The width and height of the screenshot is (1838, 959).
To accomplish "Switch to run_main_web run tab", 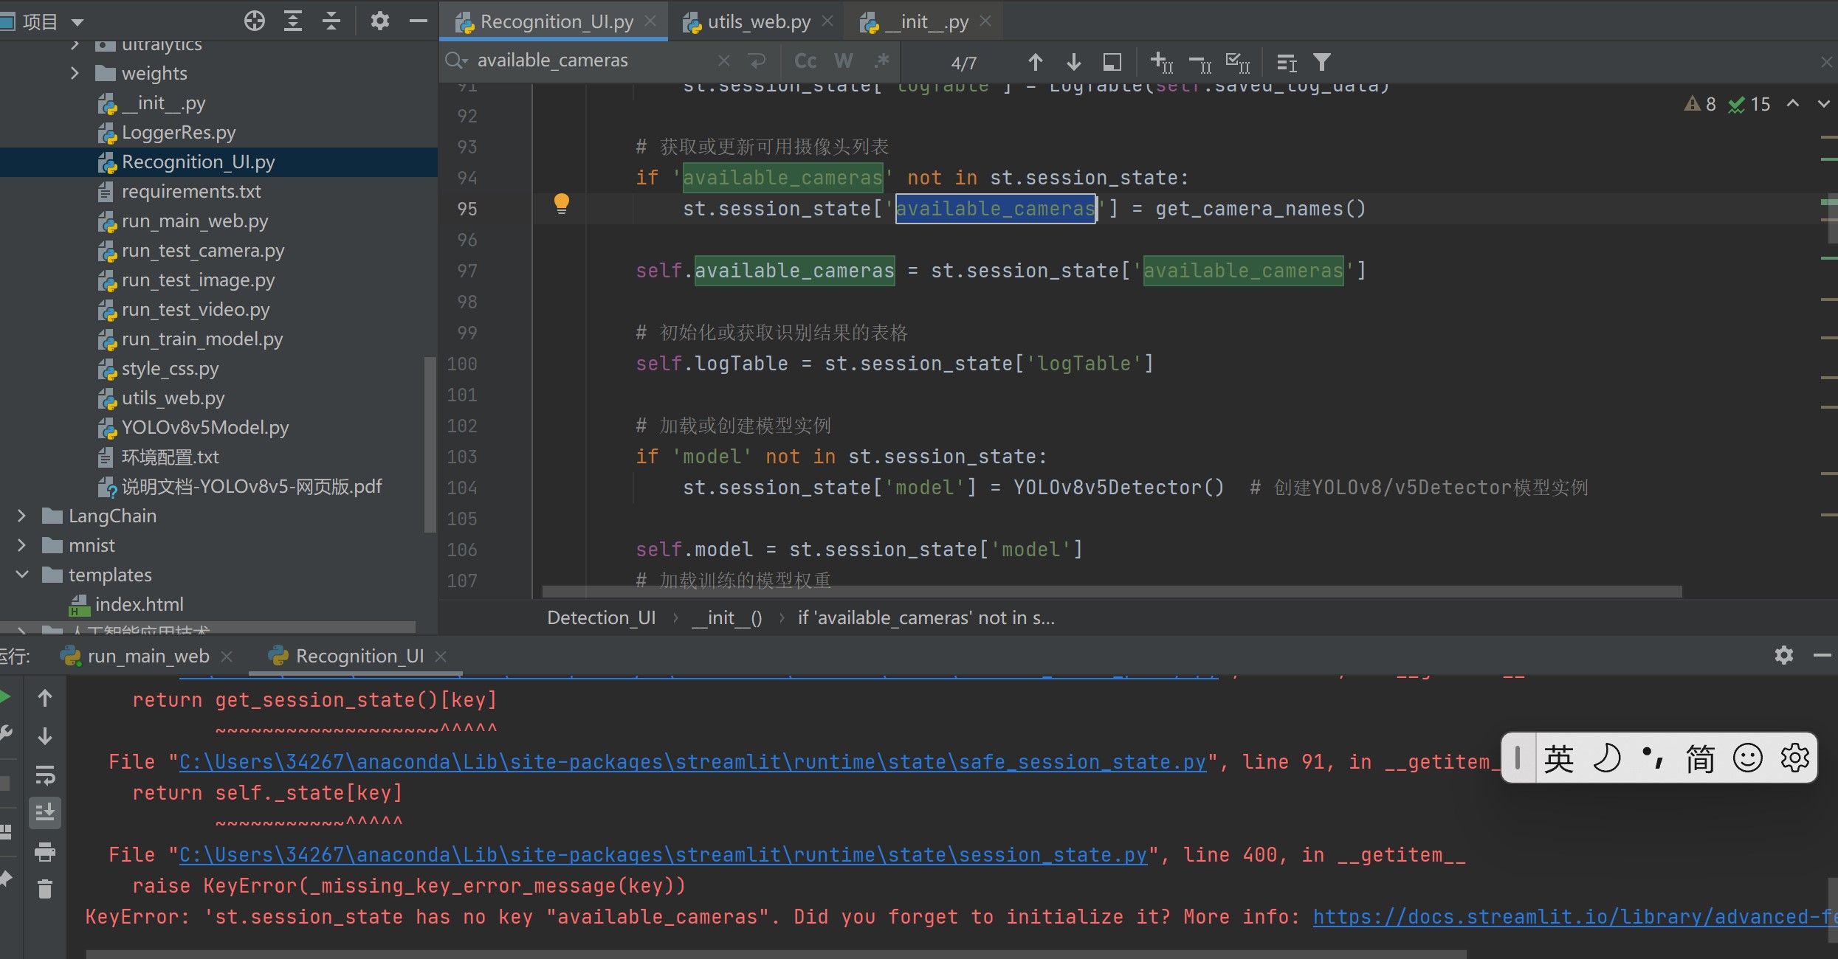I will tap(148, 656).
